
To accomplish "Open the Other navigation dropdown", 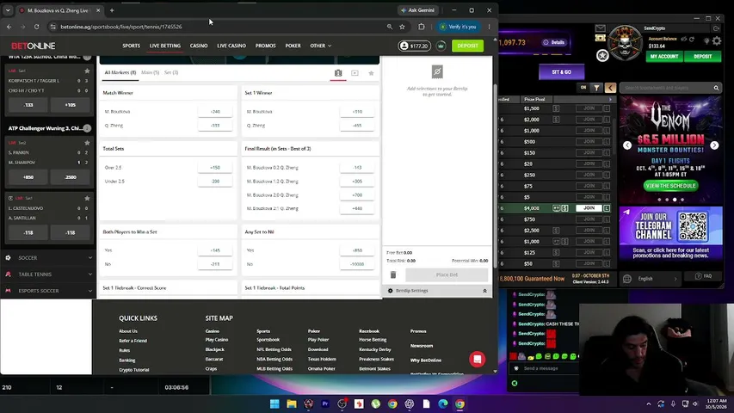I will (x=321, y=46).
